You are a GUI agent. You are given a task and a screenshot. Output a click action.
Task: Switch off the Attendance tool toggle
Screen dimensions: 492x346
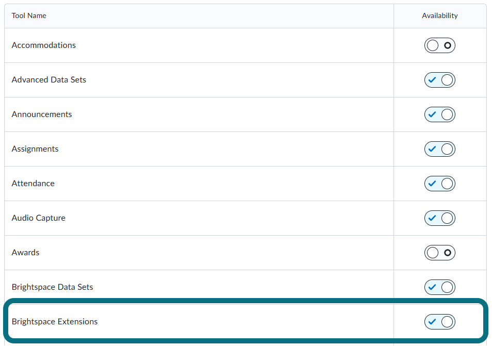click(439, 184)
